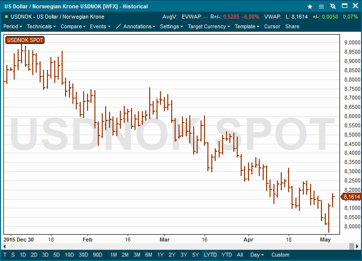Open the Compare dropdown
The image size is (362, 261).
[x=73, y=26]
